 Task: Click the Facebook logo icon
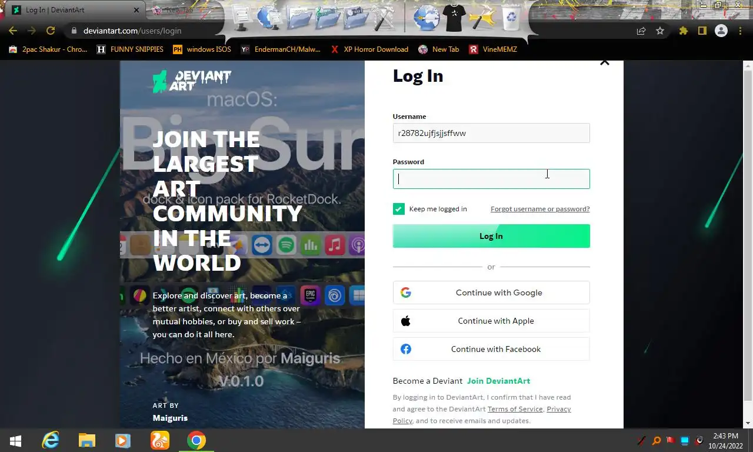pyautogui.click(x=406, y=349)
